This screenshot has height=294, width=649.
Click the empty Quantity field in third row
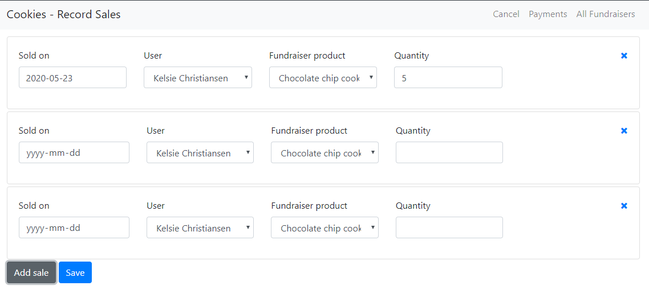(449, 228)
